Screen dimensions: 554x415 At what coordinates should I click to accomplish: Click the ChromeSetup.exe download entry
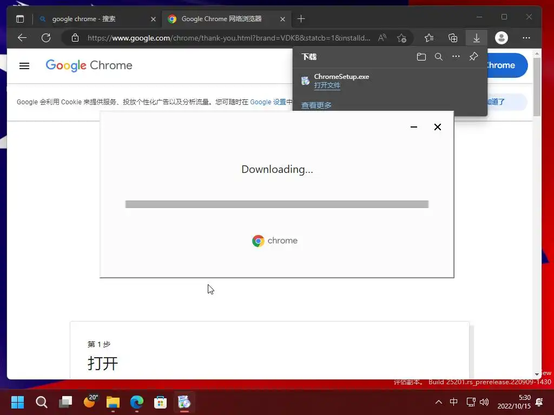pyautogui.click(x=390, y=81)
